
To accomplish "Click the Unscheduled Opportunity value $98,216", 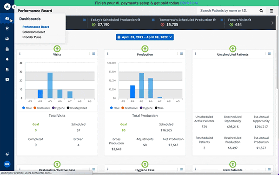I will (233, 127).
